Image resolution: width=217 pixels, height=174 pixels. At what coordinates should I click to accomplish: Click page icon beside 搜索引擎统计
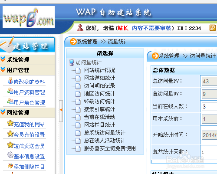click(78, 110)
